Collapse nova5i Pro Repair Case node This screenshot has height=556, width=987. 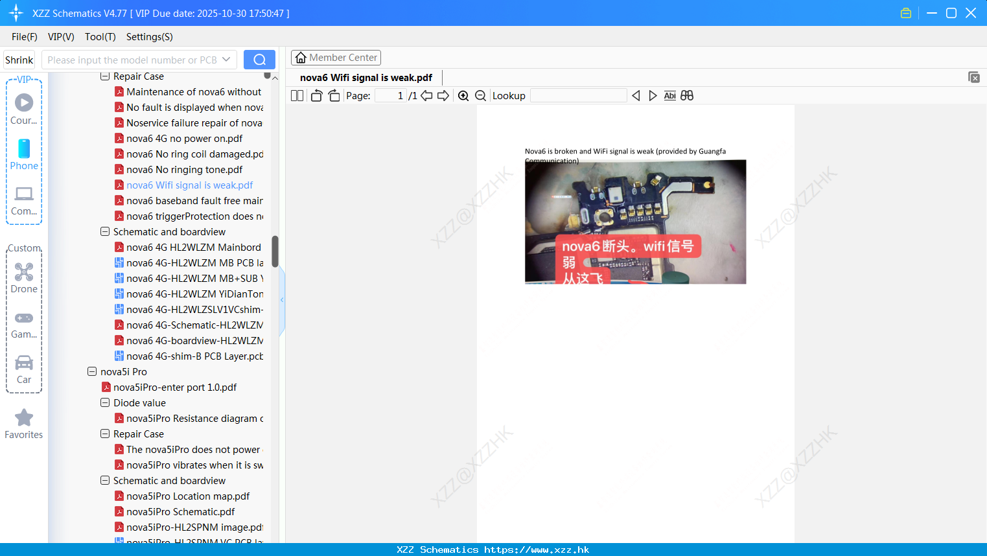coord(105,434)
